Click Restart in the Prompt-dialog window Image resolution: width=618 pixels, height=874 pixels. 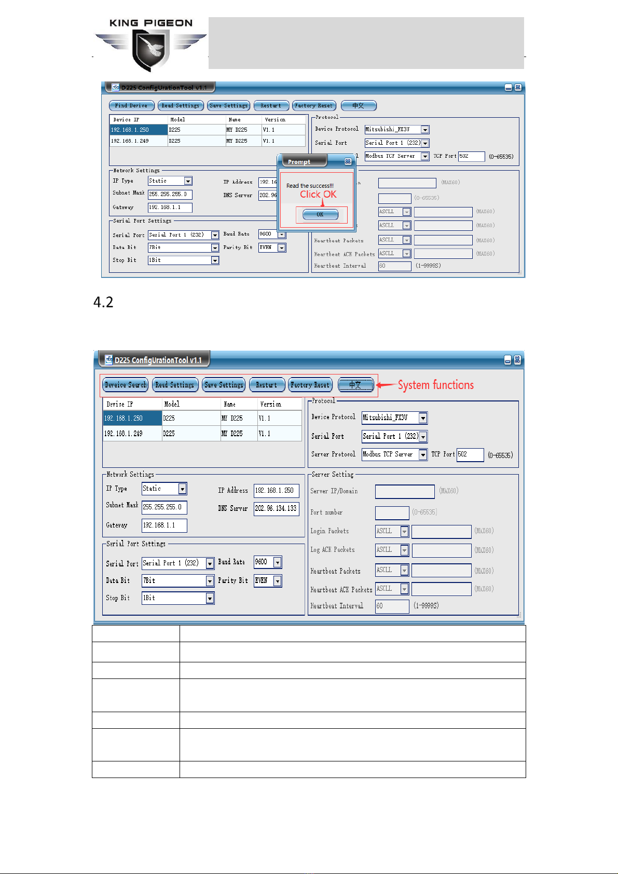pyautogui.click(x=271, y=106)
